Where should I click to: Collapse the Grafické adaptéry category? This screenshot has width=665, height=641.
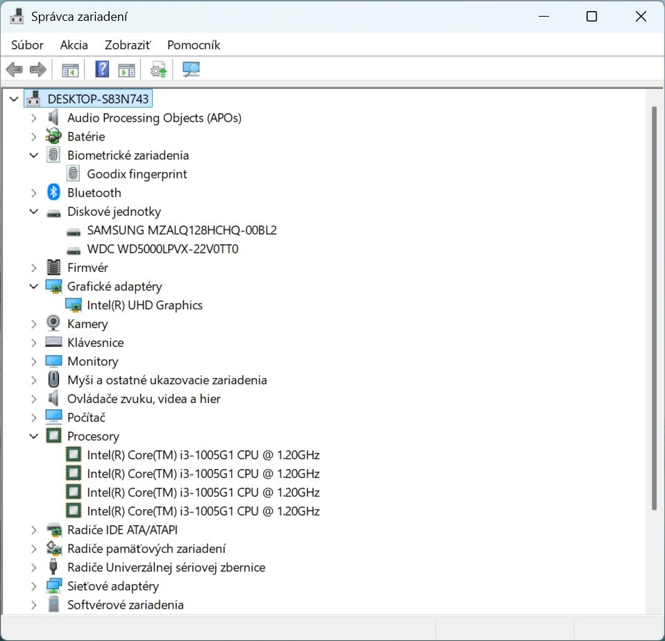point(34,286)
